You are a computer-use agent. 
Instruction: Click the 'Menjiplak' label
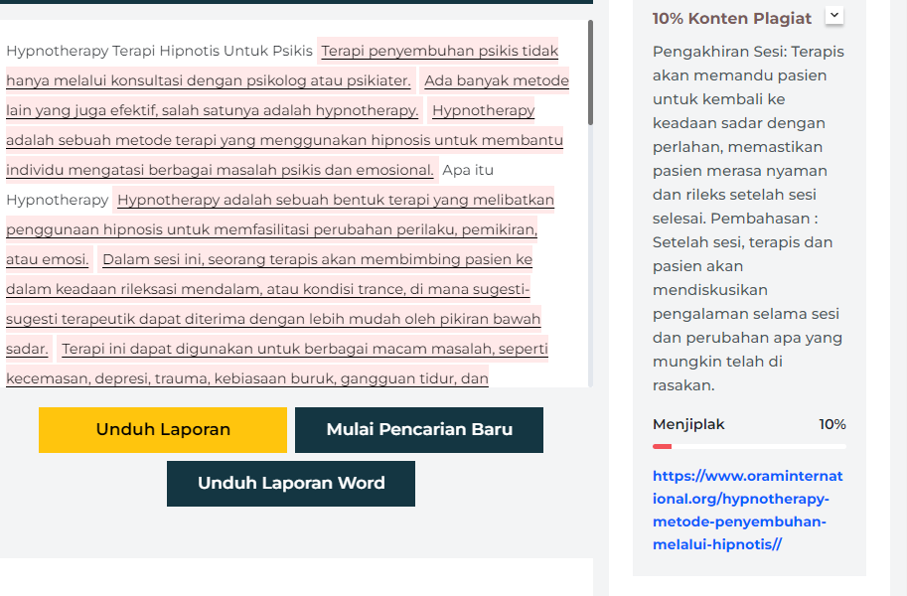point(688,425)
